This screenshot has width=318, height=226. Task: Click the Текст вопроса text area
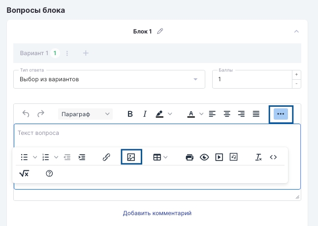point(148,133)
